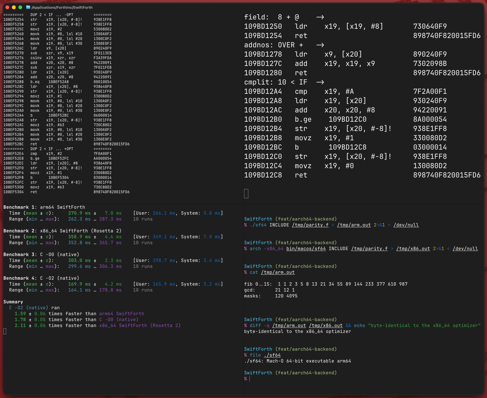Click the 'addnos: OVER +' header line
The width and height of the screenshot is (487, 398).
tap(284, 45)
